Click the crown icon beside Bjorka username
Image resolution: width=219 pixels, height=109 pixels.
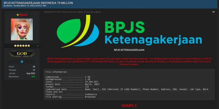[x=18, y=15]
